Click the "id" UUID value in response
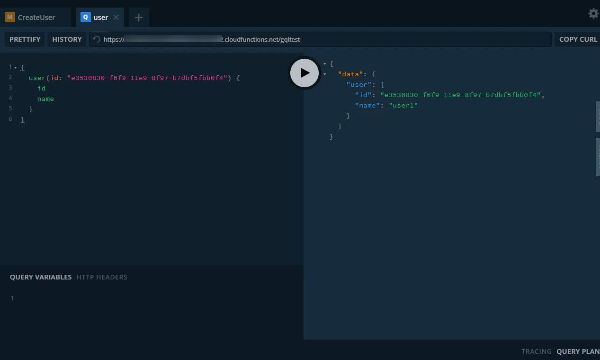 click(x=460, y=95)
